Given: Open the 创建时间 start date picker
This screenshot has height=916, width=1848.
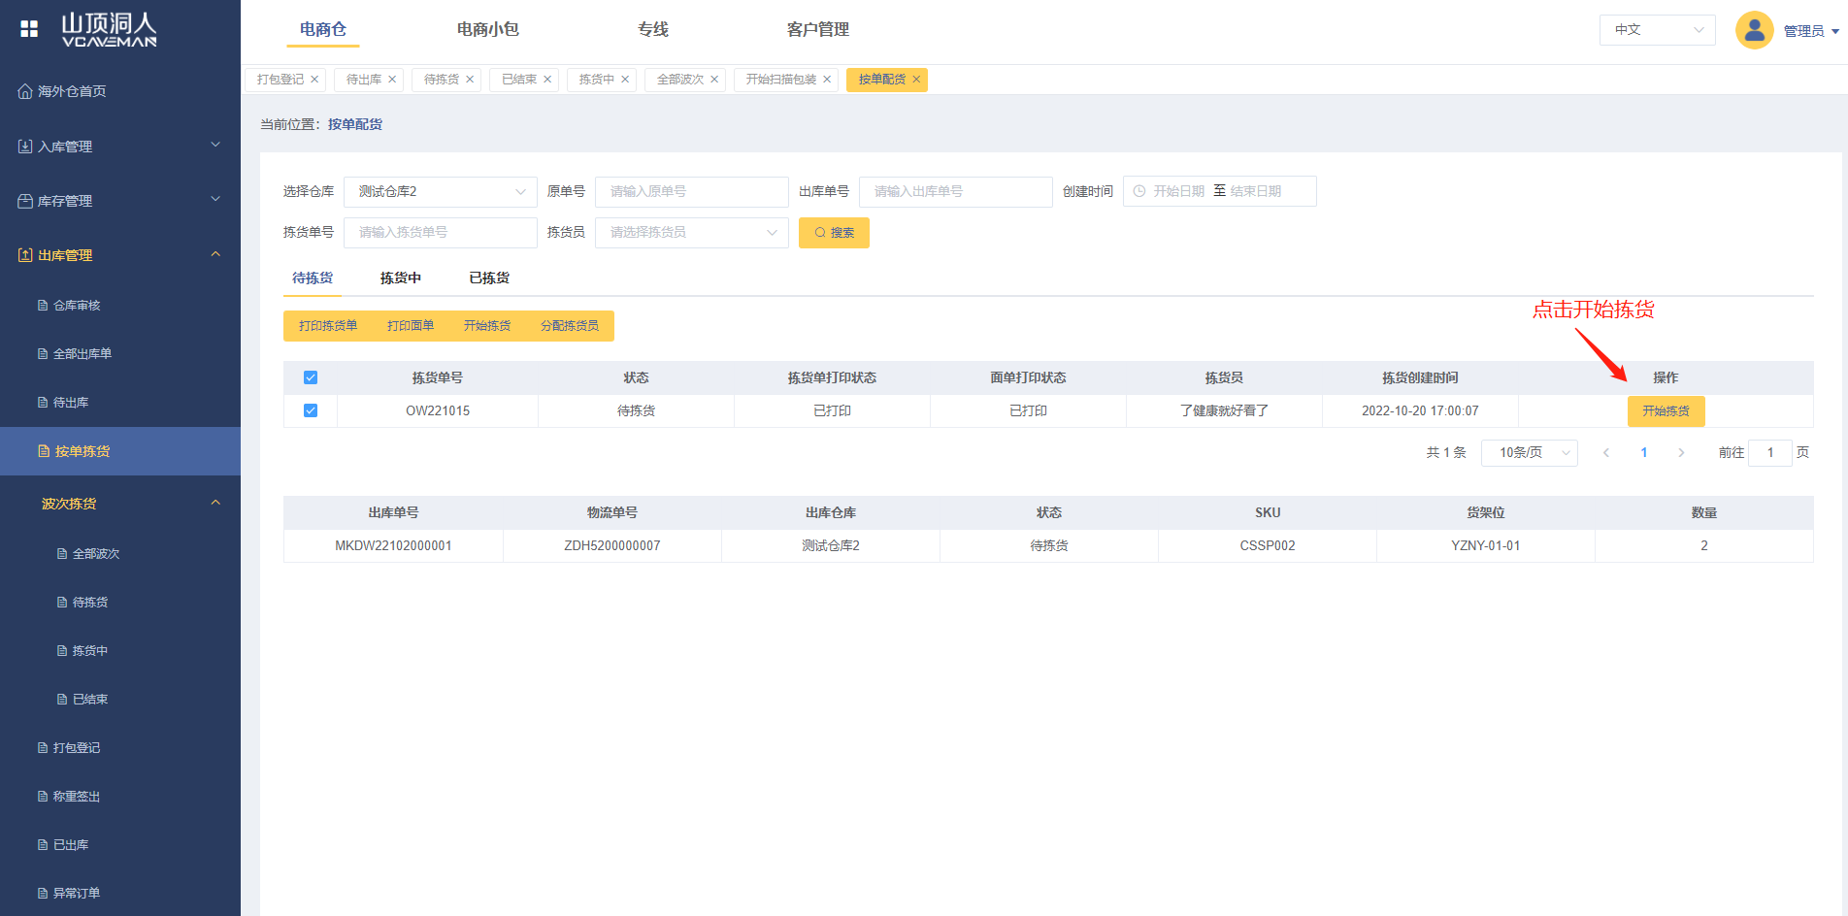Looking at the screenshot, I should point(1176,192).
